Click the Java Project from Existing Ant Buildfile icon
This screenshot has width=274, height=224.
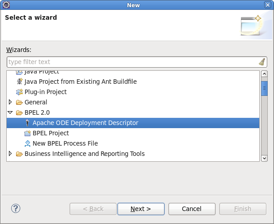click(x=19, y=82)
